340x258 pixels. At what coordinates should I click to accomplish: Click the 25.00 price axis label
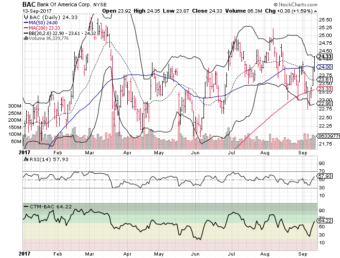click(x=325, y=35)
